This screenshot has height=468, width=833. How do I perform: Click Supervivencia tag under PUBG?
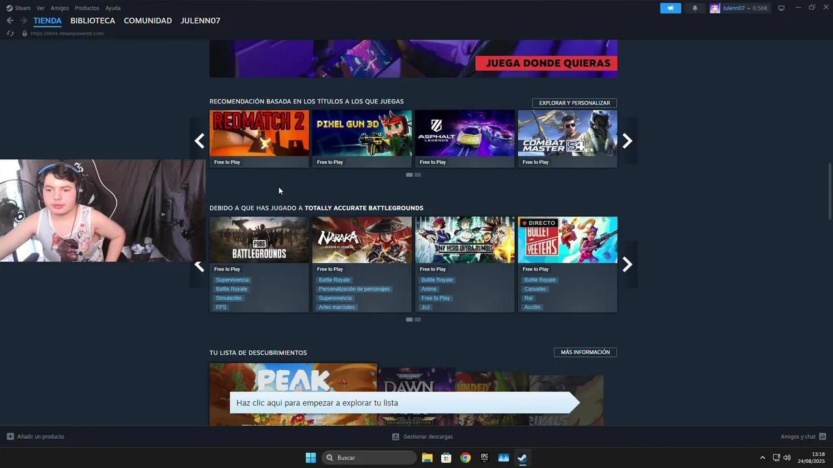(232, 280)
